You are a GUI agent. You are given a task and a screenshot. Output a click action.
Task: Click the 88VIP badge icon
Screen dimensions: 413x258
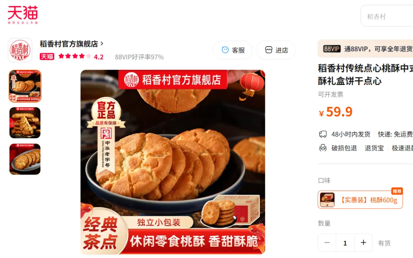pyautogui.click(x=332, y=49)
